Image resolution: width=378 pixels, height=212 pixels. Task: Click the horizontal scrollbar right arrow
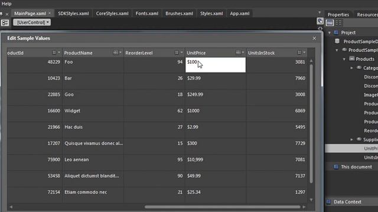tap(304, 207)
